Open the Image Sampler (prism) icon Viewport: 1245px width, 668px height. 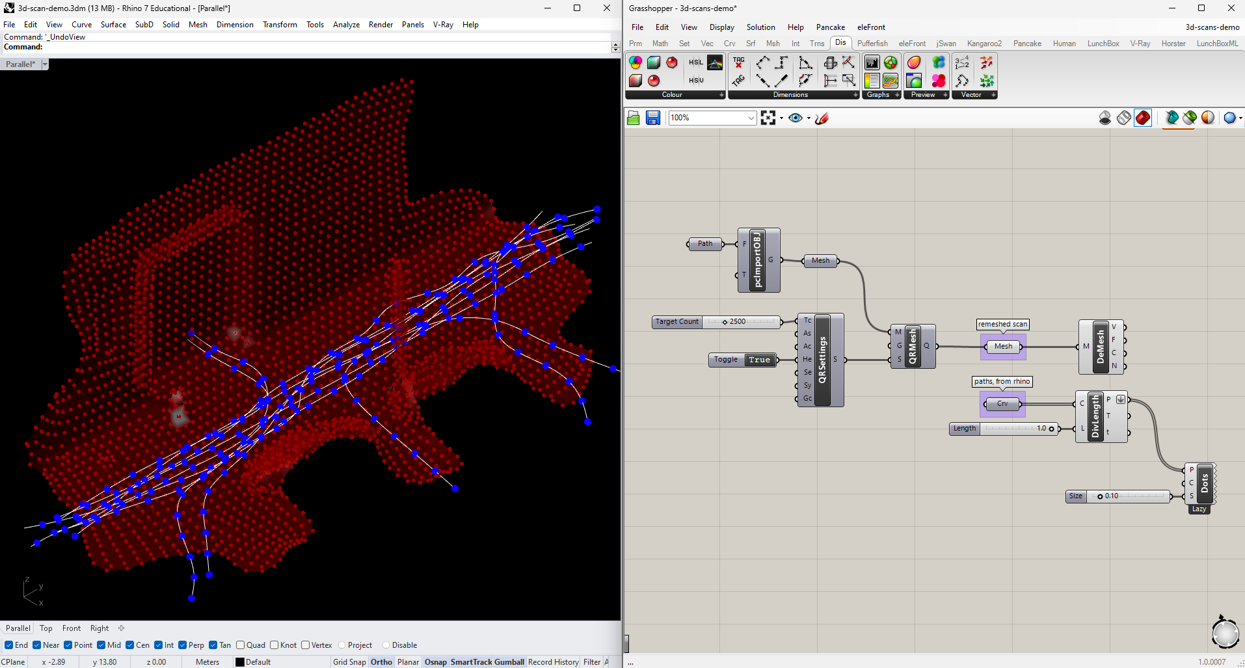[714, 63]
